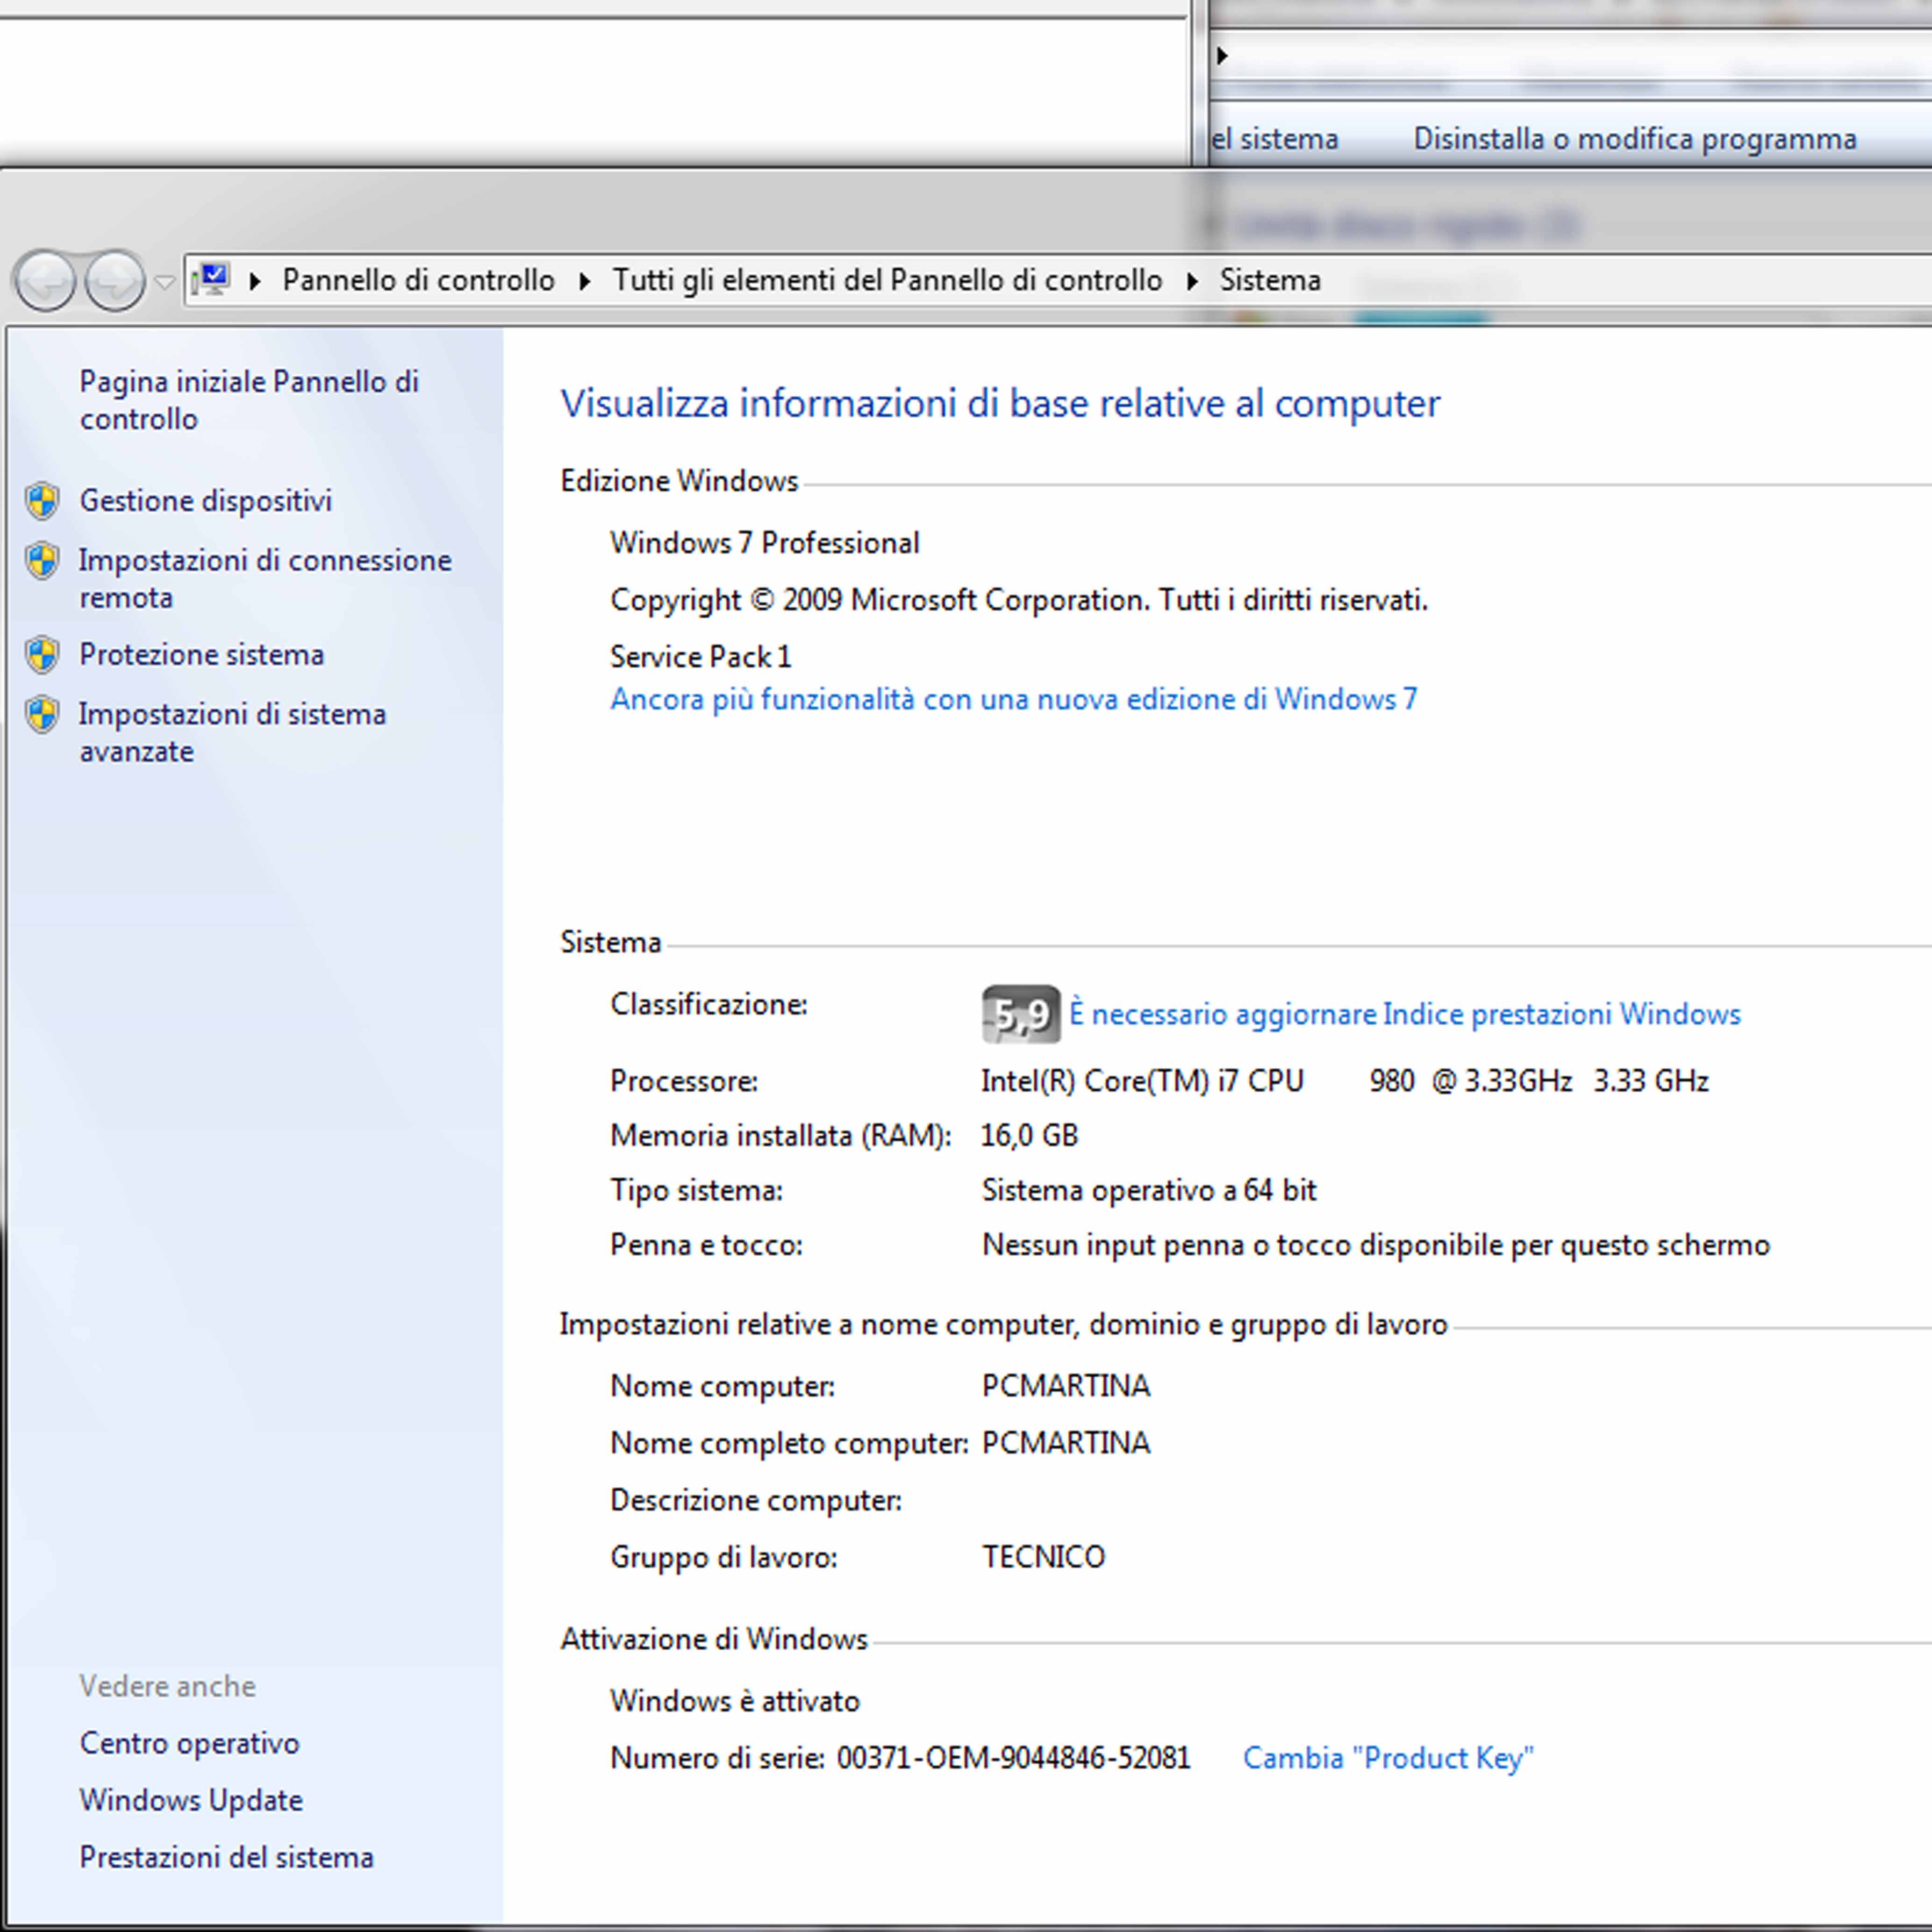Open Windows Update from Vedere anche
This screenshot has height=1932, width=1932.
pyautogui.click(x=191, y=1800)
